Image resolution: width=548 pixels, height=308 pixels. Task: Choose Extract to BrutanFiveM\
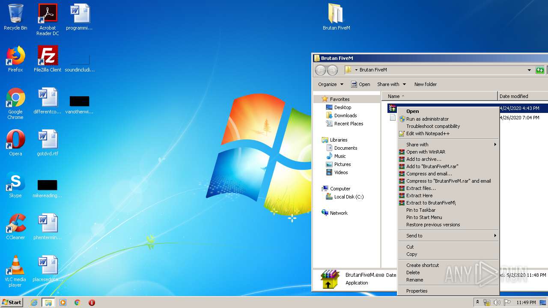448,203
